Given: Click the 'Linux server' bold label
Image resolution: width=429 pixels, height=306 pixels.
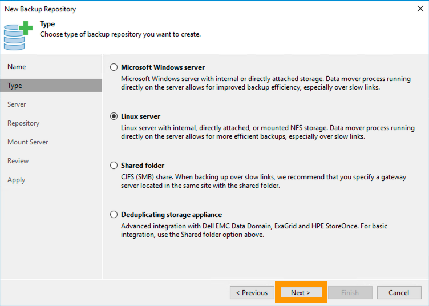Looking at the screenshot, I should click(x=141, y=116).
